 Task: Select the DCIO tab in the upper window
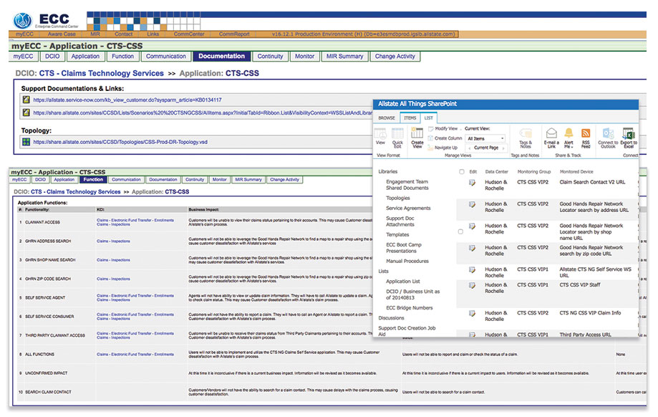(x=52, y=57)
